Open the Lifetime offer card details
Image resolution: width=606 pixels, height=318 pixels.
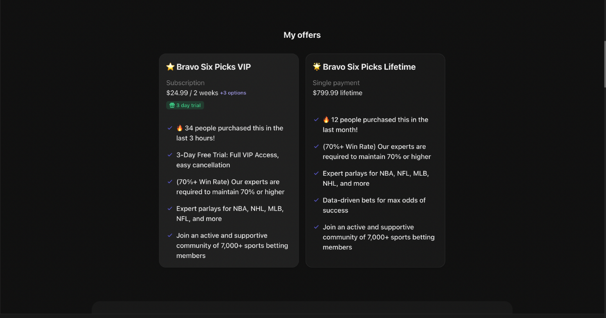[375, 161]
